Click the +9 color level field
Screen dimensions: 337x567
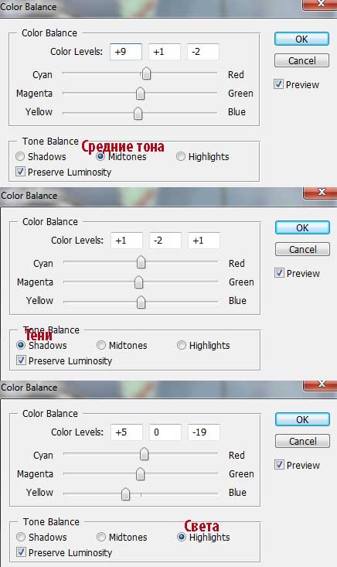click(126, 52)
